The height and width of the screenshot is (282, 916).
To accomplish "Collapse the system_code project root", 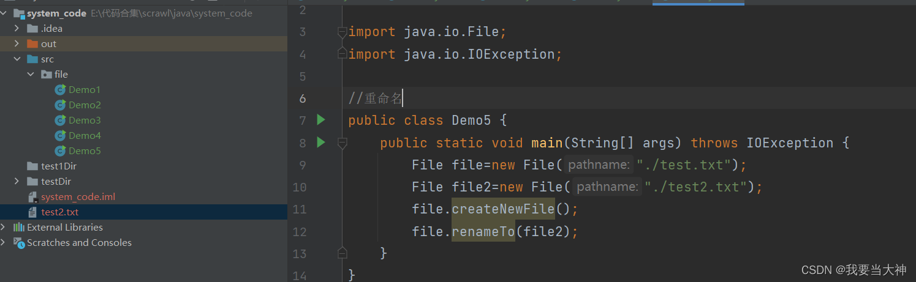I will click(5, 13).
